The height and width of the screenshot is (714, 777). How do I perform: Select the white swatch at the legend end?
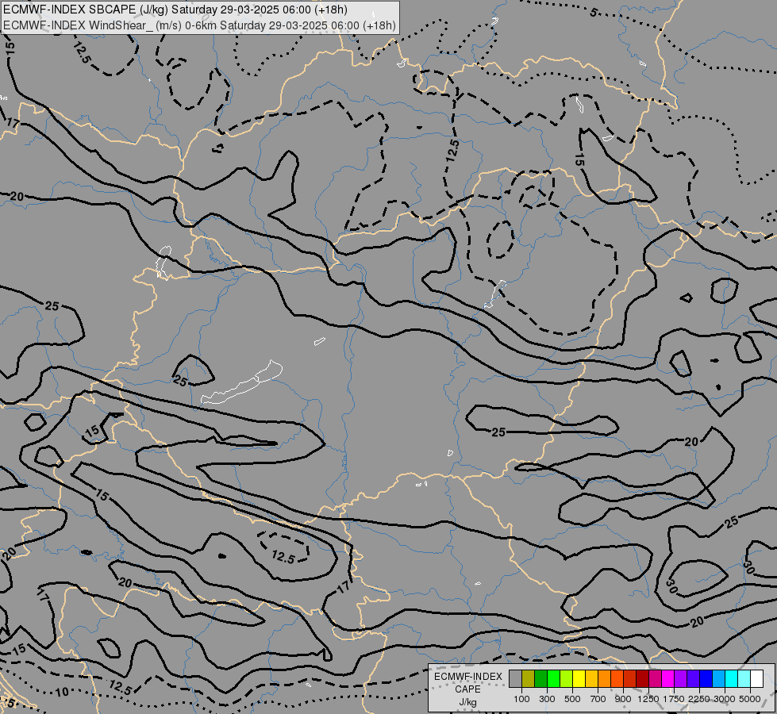pyautogui.click(x=756, y=679)
